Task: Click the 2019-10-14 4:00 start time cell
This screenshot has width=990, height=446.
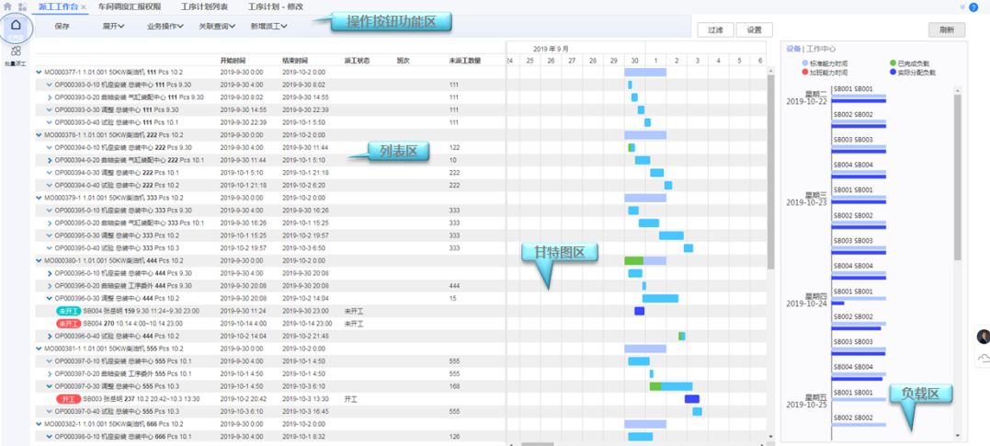Action: [x=241, y=324]
